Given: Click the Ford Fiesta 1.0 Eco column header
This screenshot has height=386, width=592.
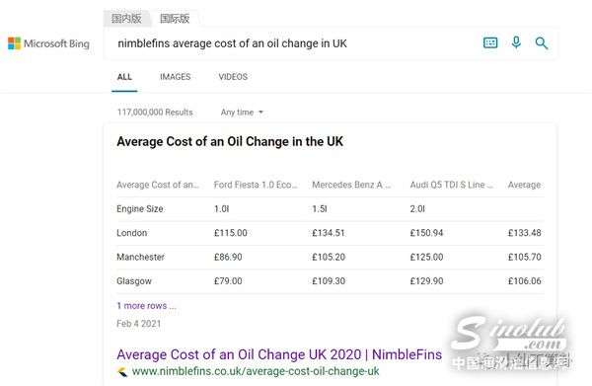Looking at the screenshot, I should tap(256, 185).
